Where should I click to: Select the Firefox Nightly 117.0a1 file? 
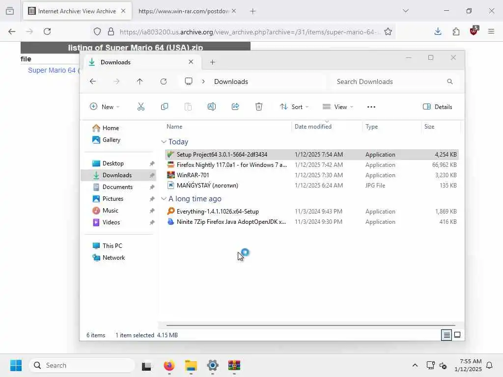pos(312,165)
